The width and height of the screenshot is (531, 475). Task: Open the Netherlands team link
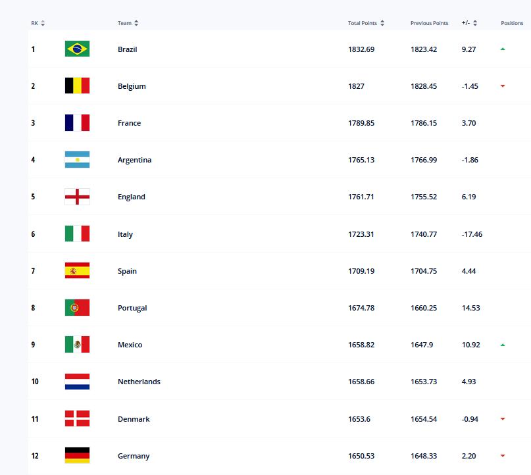(x=139, y=382)
